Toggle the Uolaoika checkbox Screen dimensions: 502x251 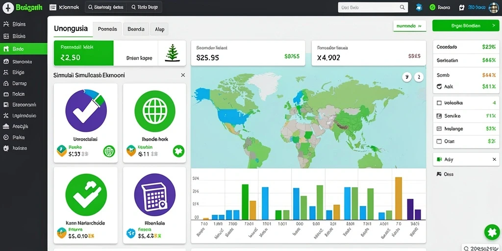tap(439, 103)
